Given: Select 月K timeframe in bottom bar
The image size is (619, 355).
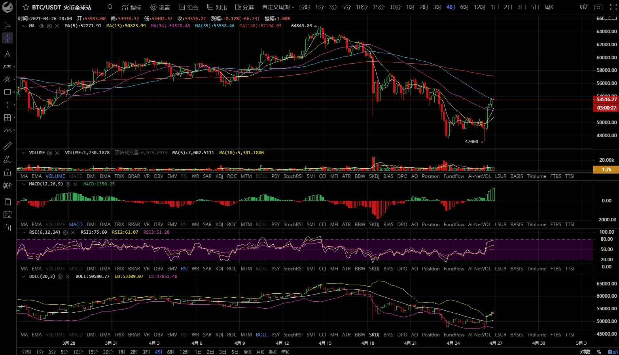Looking at the screenshot, I should point(260,352).
